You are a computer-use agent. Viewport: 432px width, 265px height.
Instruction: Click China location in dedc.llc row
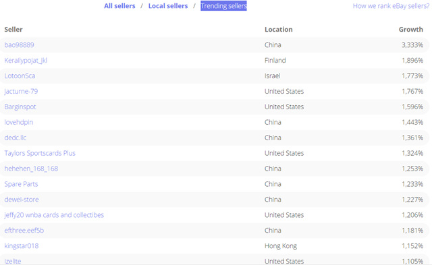tap(273, 138)
